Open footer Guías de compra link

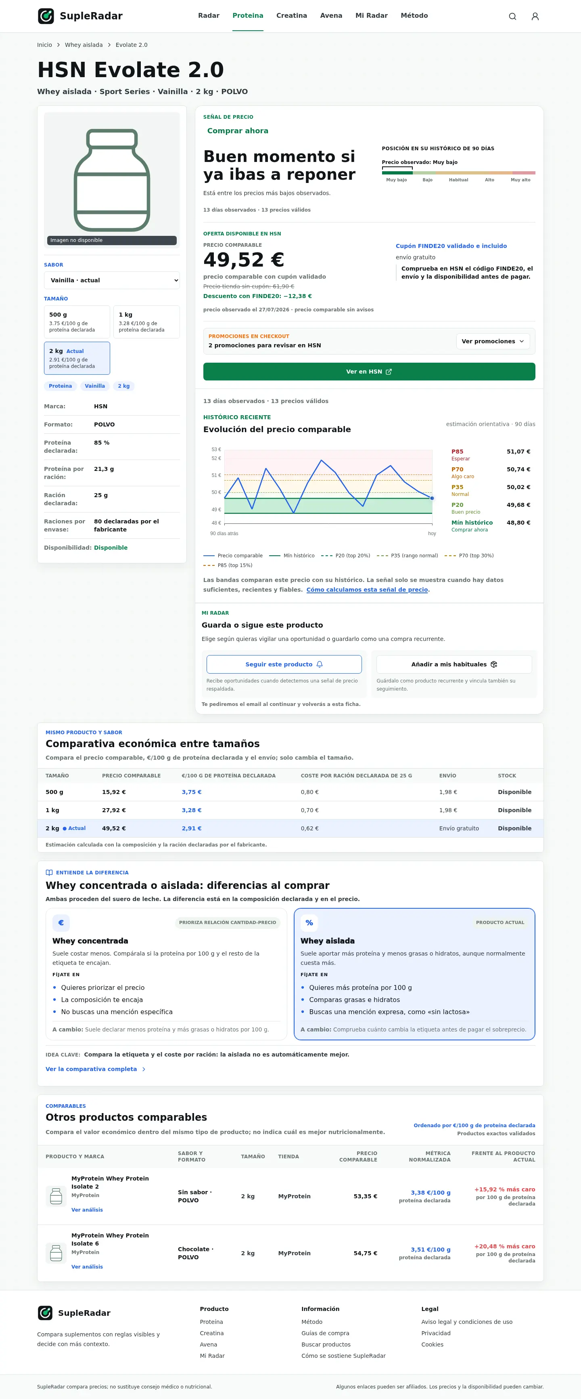[325, 1333]
